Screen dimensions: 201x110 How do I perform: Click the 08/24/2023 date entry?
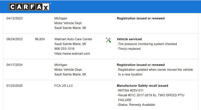[14, 39]
